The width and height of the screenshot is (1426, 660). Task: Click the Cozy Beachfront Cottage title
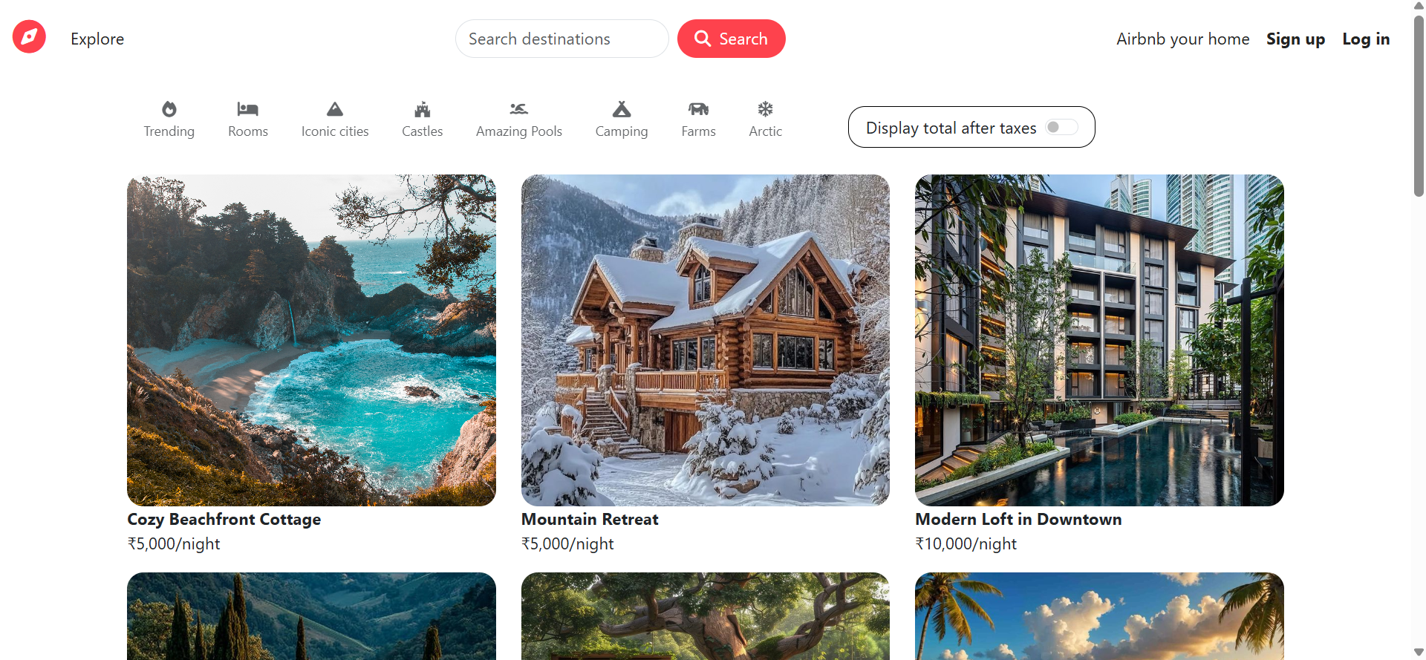click(224, 519)
